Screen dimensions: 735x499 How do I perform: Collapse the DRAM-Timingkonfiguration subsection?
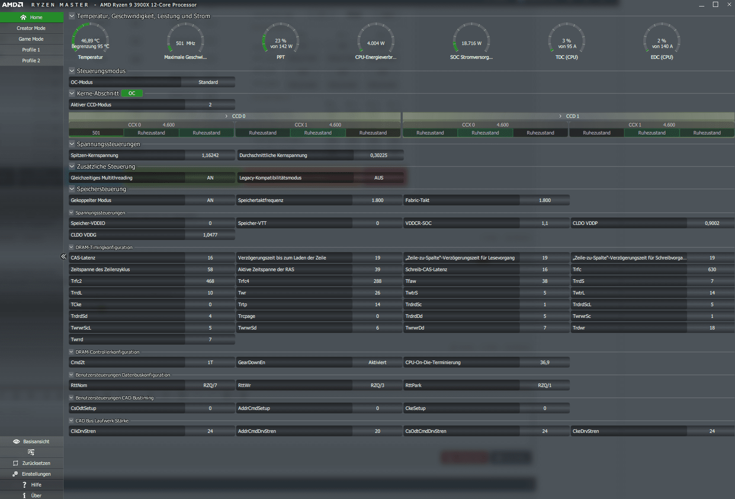(x=71, y=247)
